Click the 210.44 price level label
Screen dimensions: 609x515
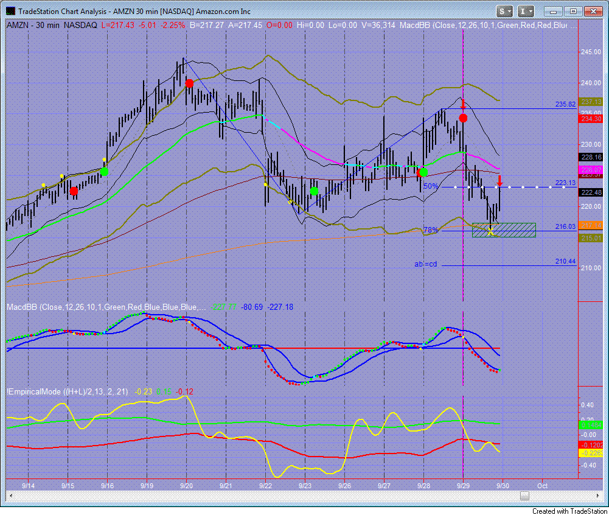point(566,261)
